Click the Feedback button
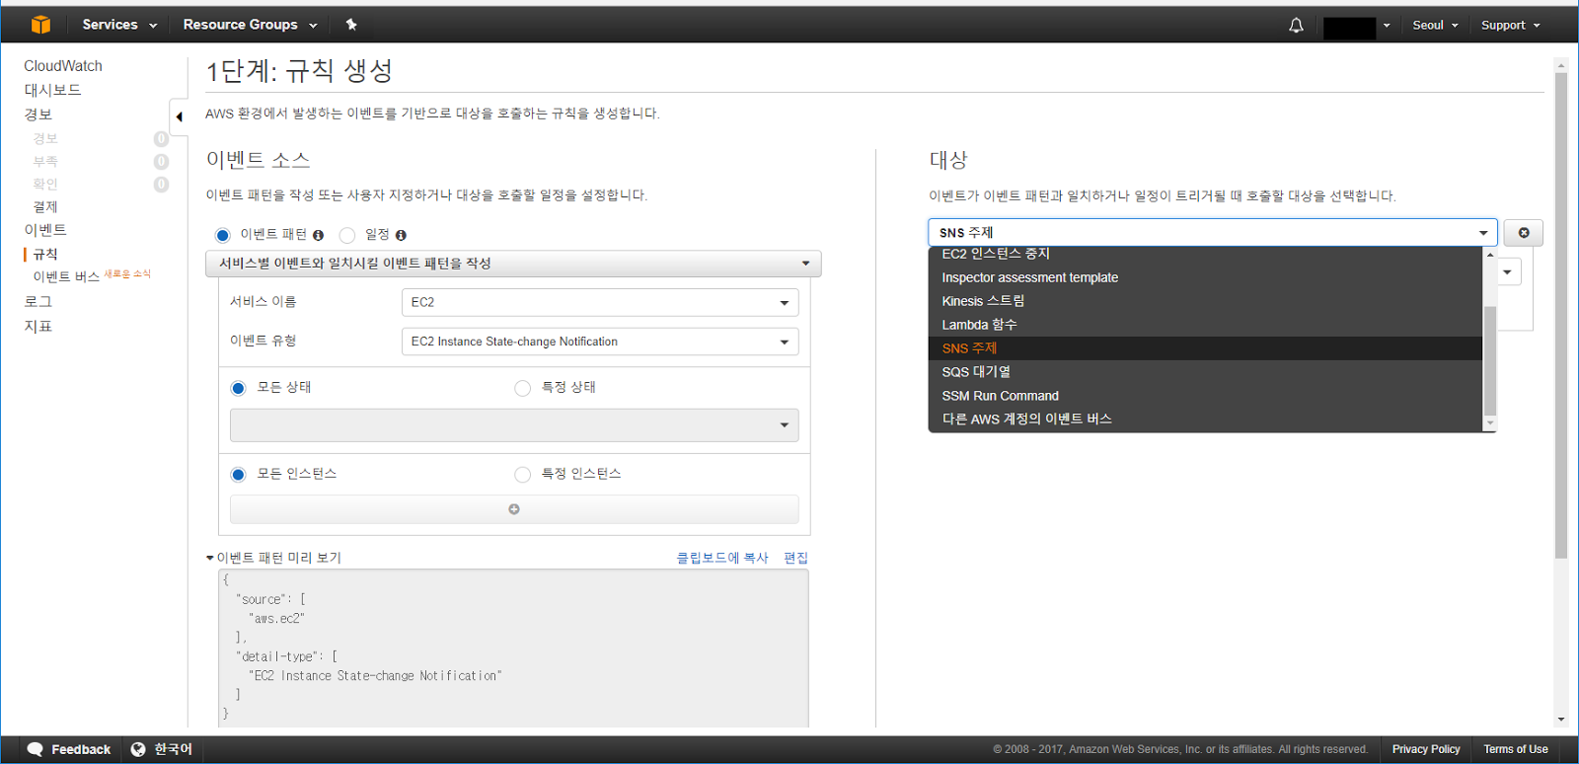The width and height of the screenshot is (1579, 764). tap(69, 749)
